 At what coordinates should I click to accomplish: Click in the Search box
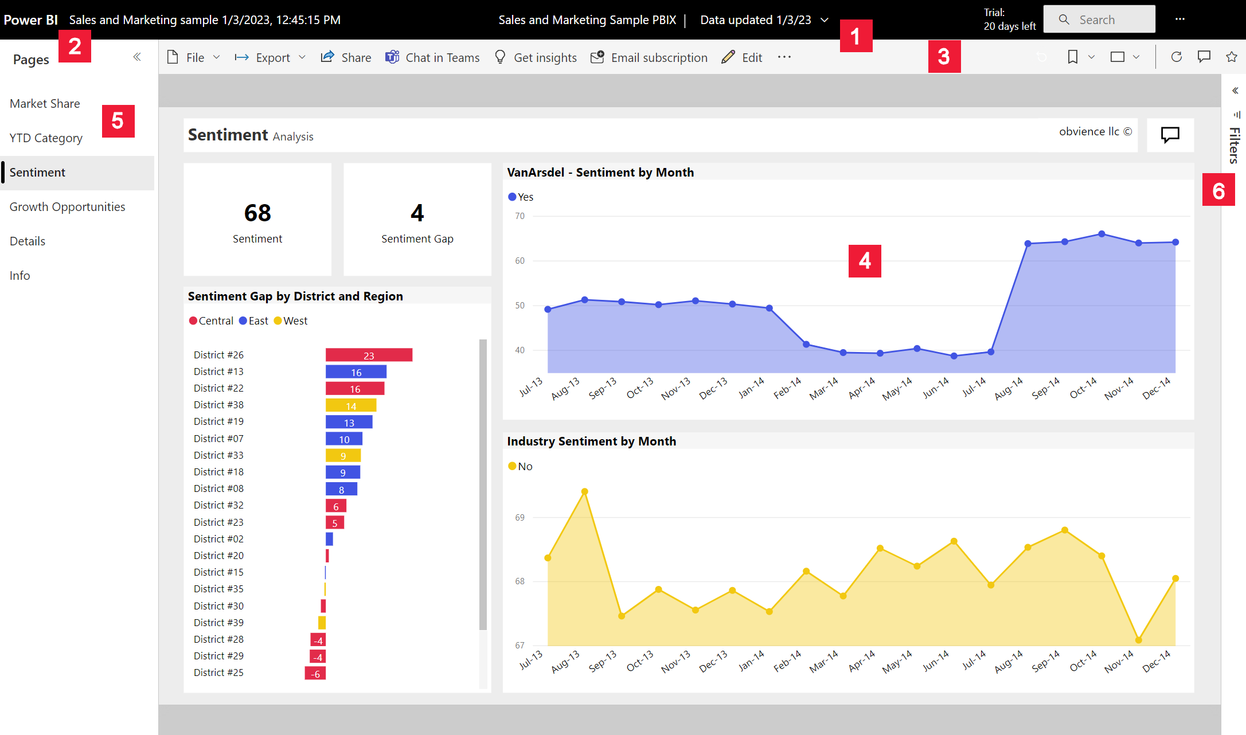(x=1099, y=19)
